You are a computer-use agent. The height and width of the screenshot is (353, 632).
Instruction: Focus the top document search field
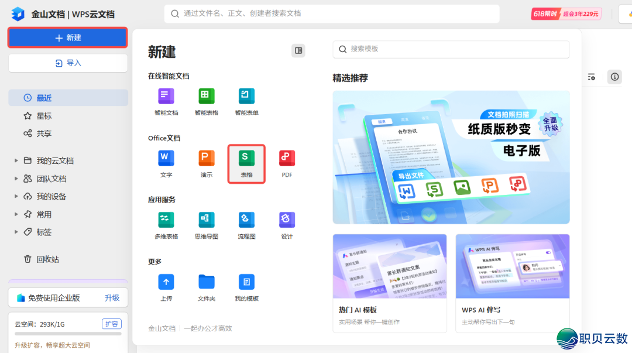click(x=332, y=13)
